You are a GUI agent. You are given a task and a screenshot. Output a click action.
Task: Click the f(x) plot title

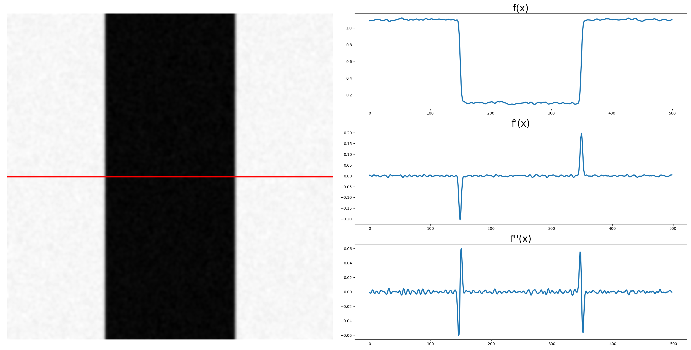click(520, 8)
